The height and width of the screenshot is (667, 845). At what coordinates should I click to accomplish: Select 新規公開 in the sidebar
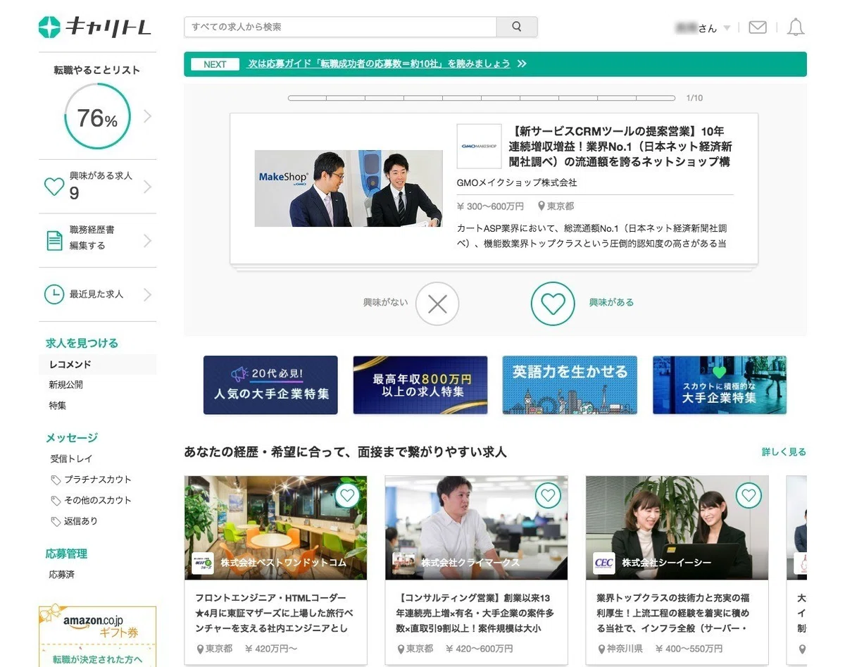65,385
